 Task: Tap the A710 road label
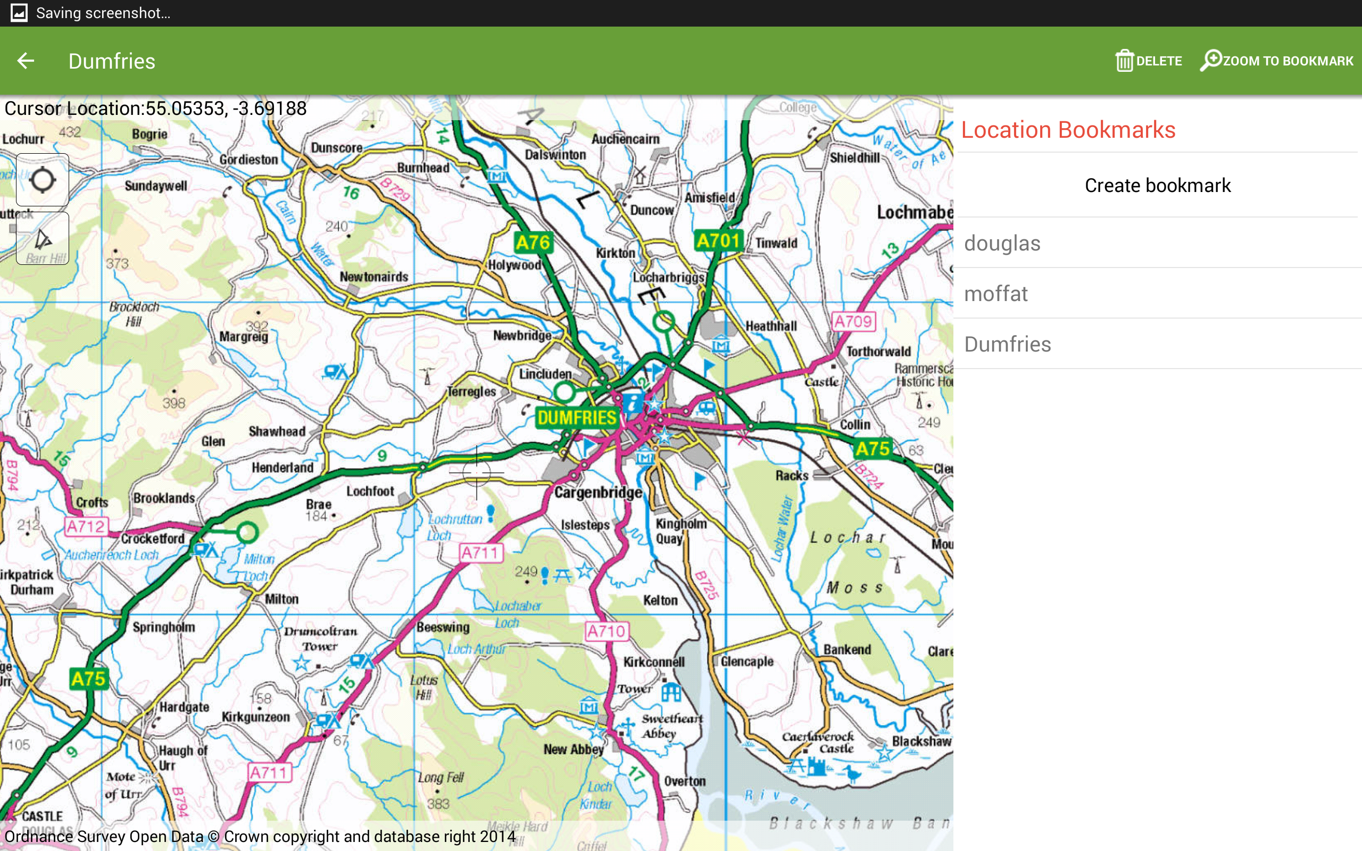tap(607, 631)
